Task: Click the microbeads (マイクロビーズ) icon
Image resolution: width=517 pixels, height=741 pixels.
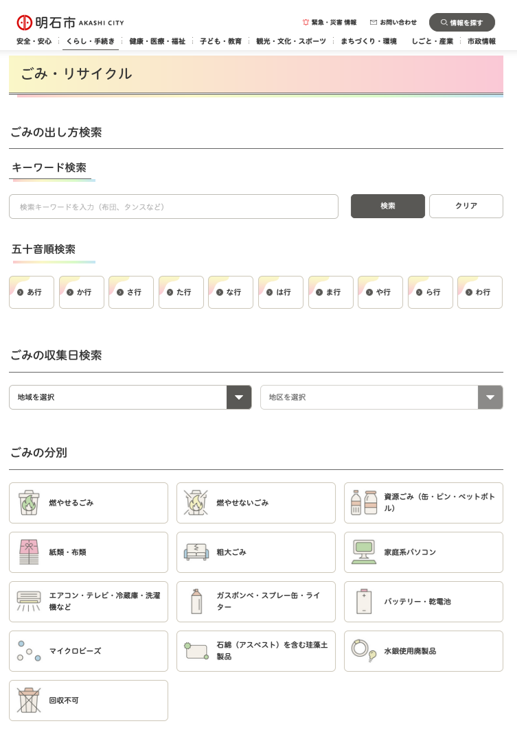Action: coord(29,651)
